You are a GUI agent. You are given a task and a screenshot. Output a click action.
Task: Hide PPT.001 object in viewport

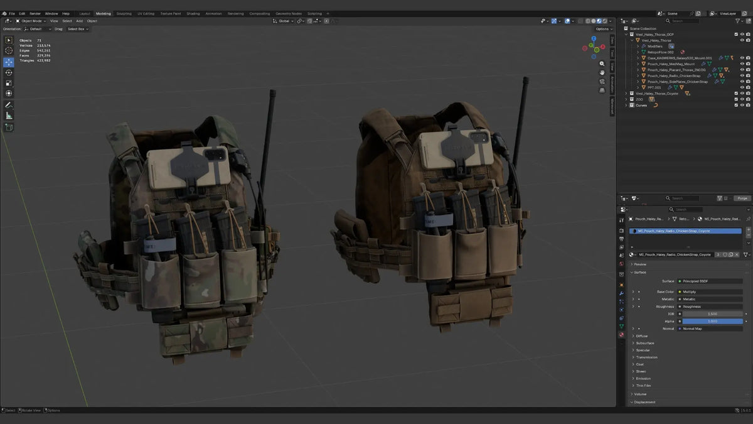[742, 87]
